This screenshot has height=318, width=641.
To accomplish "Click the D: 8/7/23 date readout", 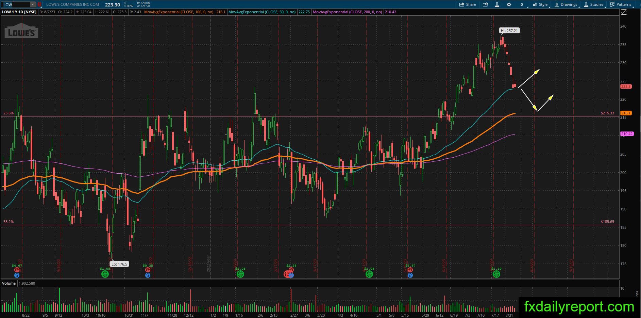I will pos(48,12).
